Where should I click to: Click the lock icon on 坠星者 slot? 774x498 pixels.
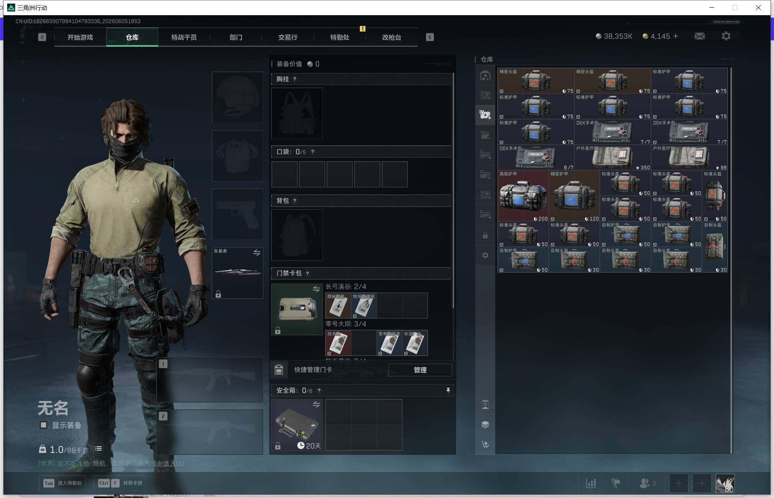pos(218,294)
